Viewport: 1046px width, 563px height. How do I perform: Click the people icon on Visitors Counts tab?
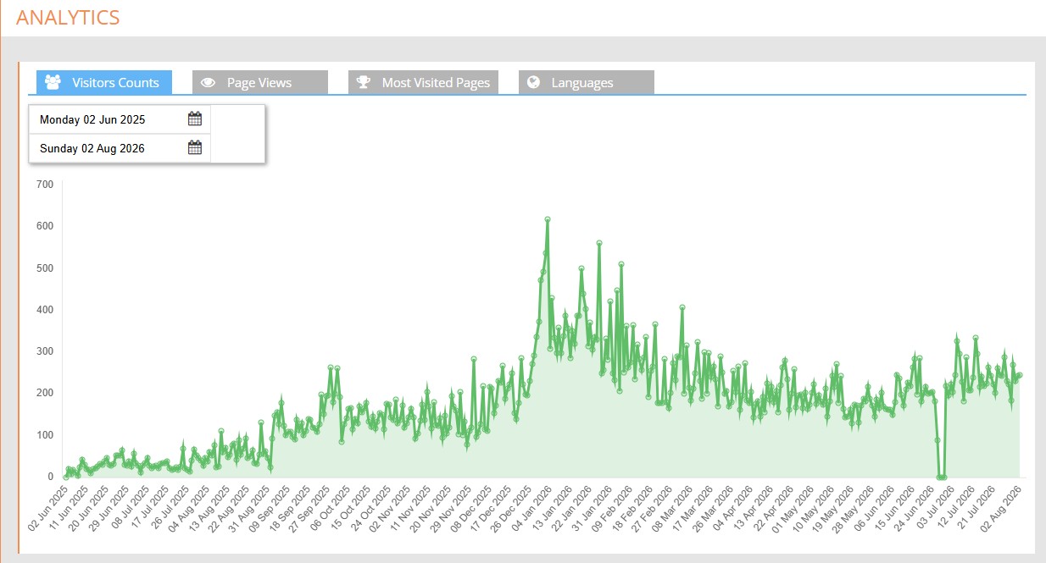pyautogui.click(x=53, y=82)
